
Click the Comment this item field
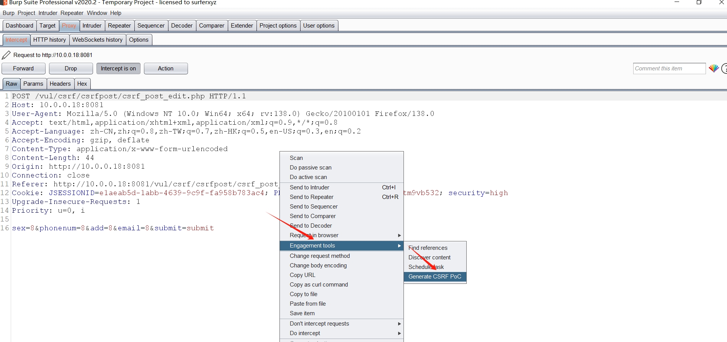click(669, 68)
